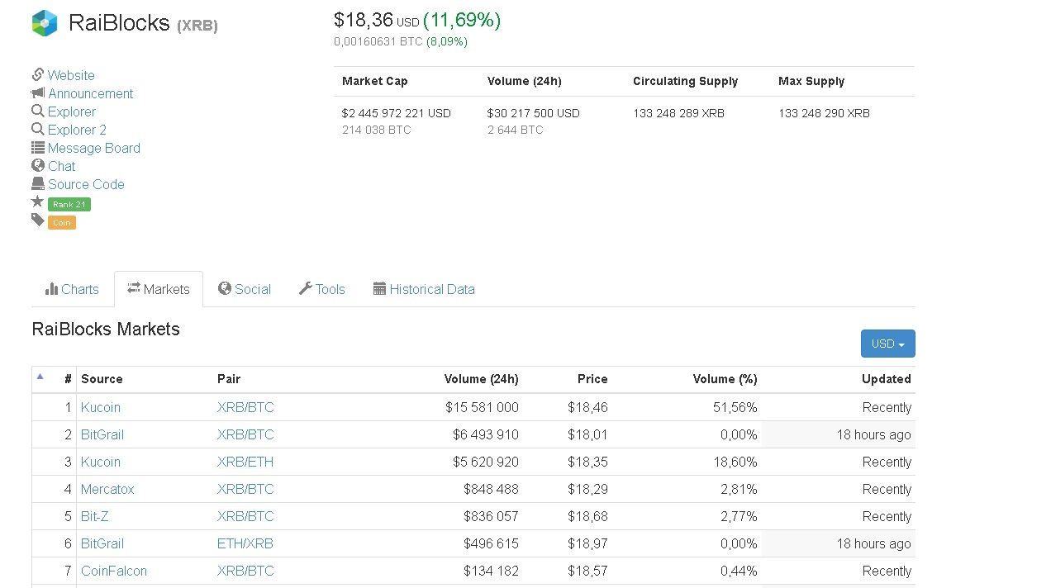Click the 0,00160631 BTC price text

click(x=378, y=41)
